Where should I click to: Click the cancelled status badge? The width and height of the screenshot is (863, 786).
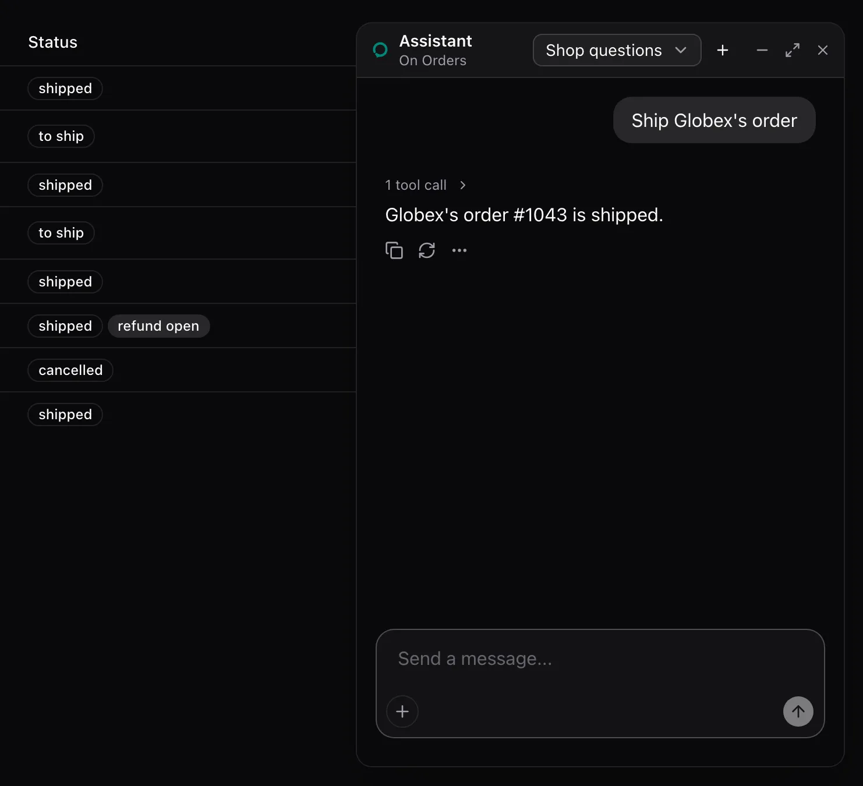(x=70, y=370)
